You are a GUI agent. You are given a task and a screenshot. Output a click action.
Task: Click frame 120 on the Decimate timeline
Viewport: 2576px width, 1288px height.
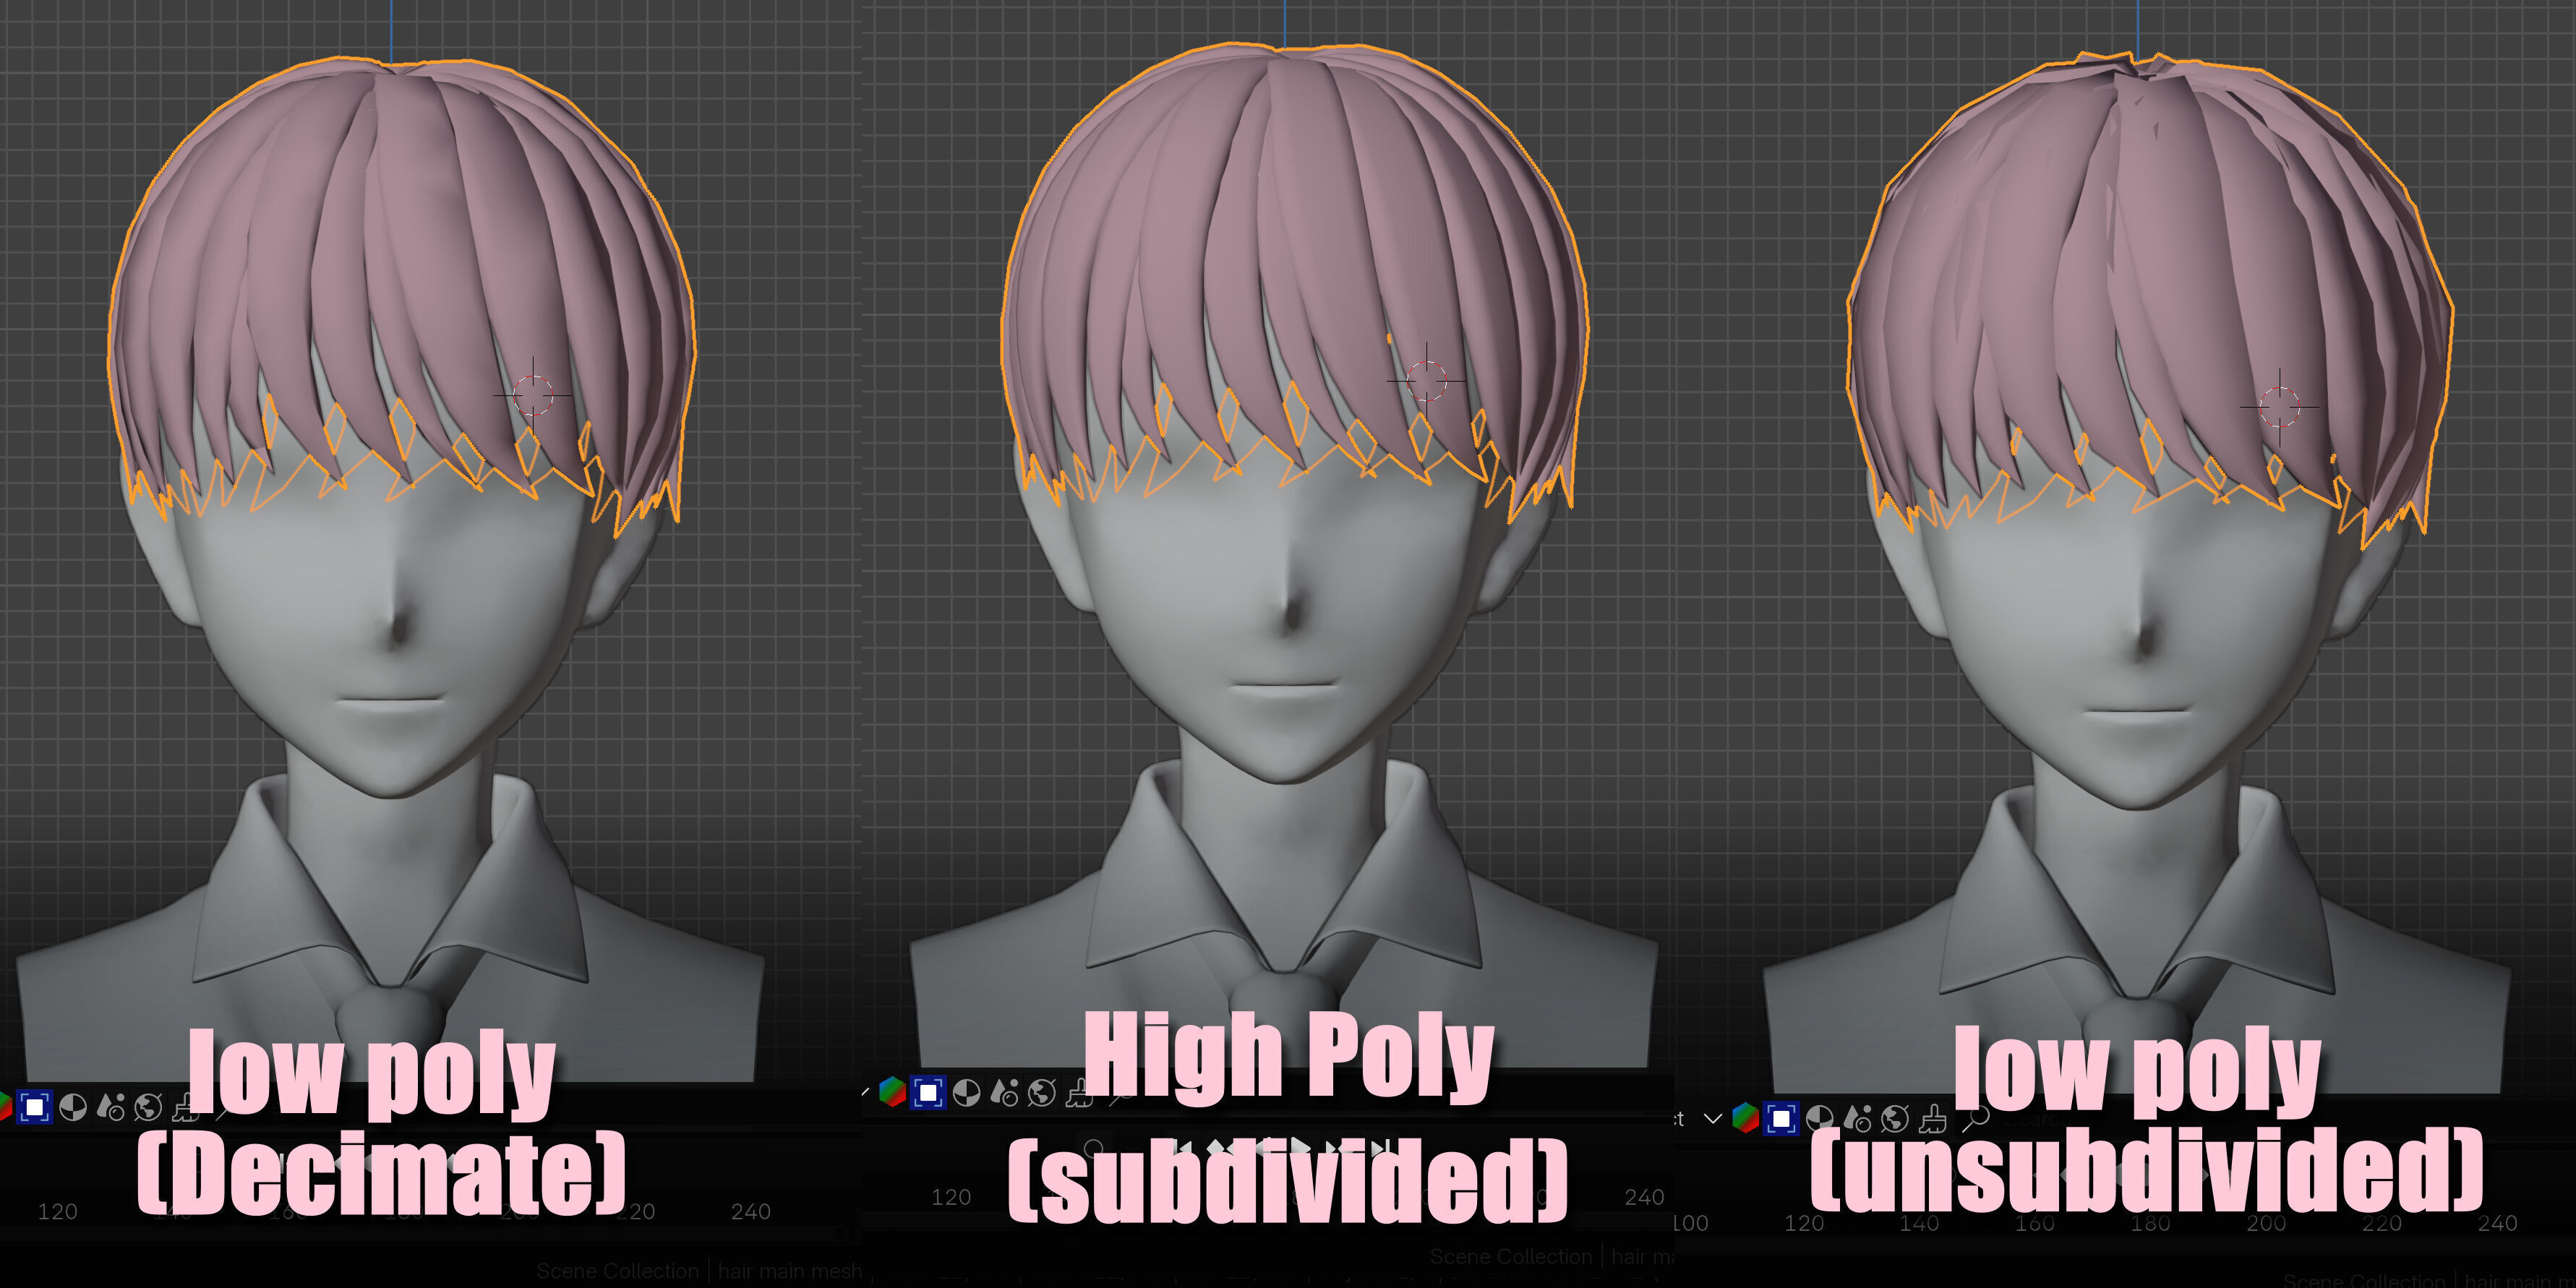click(57, 1212)
